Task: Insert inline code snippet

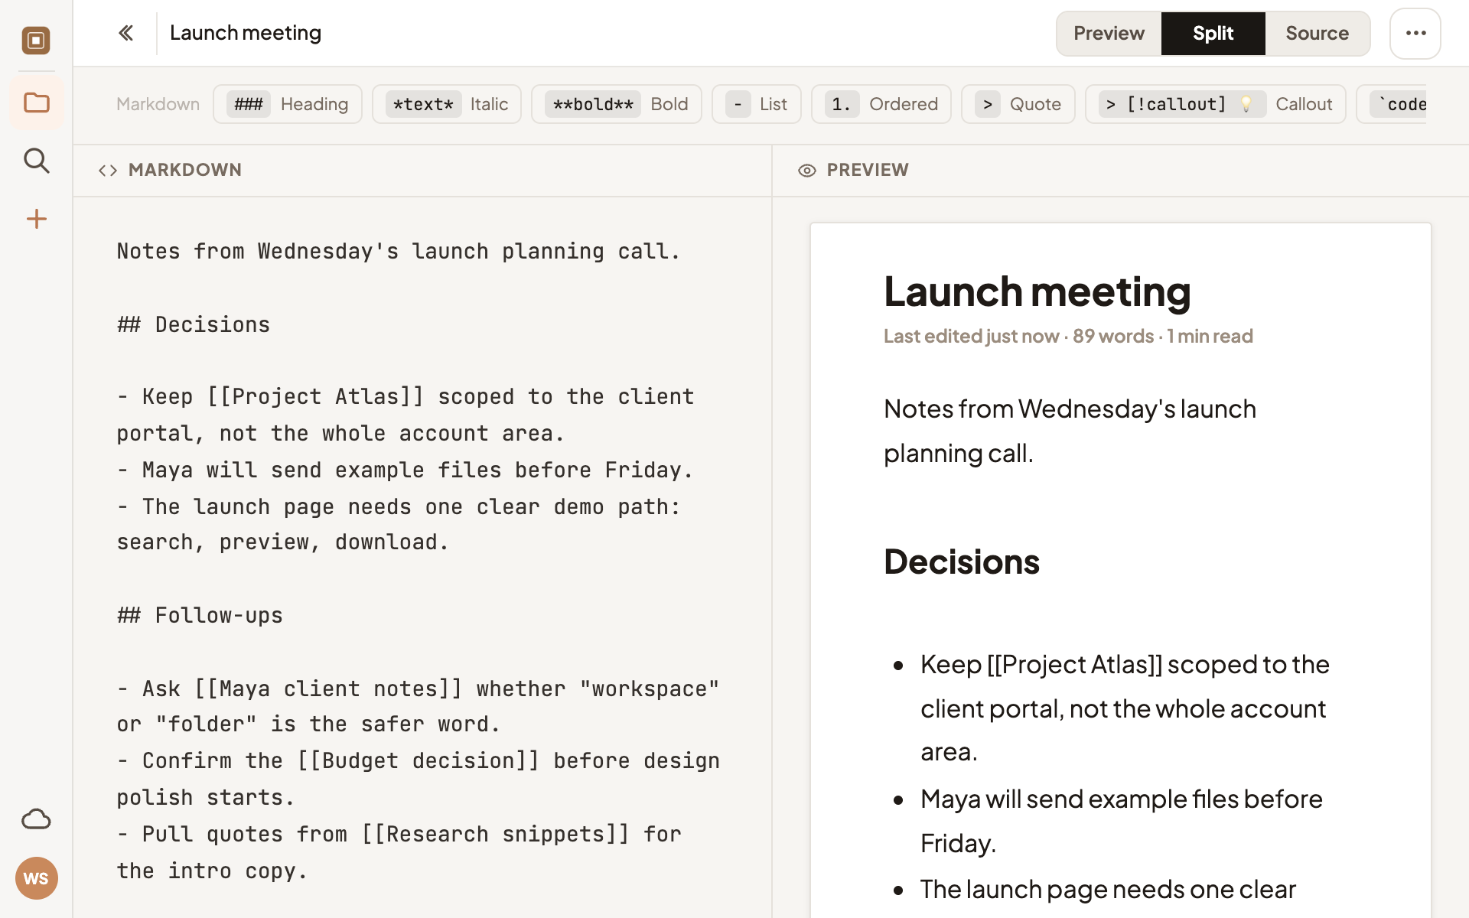Action: click(1392, 104)
